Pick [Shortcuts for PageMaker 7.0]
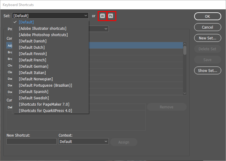The height and width of the screenshot is (161, 226). click(x=50, y=104)
